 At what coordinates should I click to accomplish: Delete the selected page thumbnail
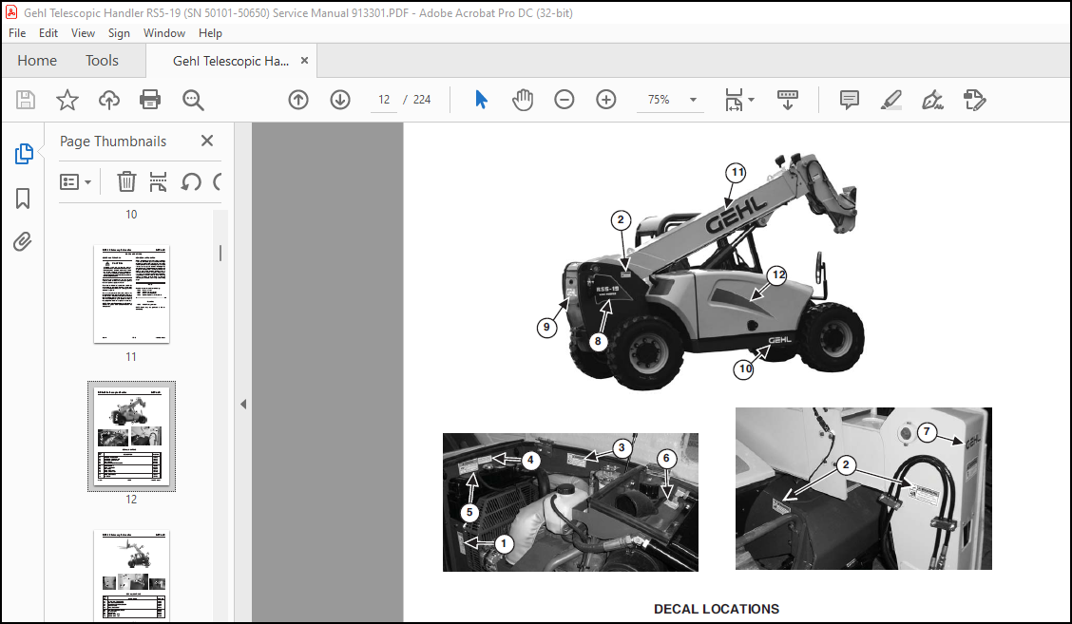tap(126, 181)
